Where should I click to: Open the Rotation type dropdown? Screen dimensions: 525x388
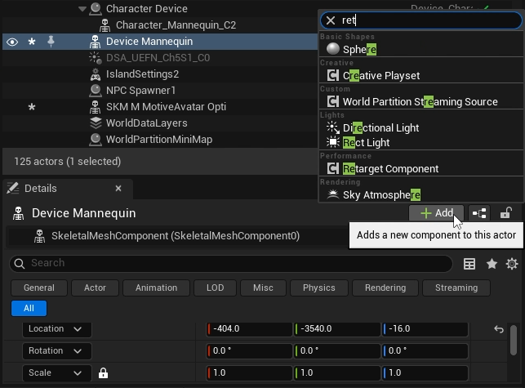tap(56, 351)
